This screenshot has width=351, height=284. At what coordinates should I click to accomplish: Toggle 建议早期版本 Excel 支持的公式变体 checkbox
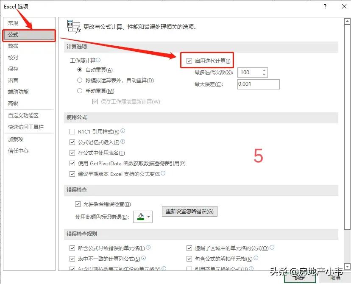coord(72,174)
